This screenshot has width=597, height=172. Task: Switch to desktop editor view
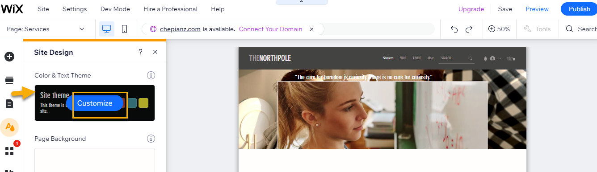tap(106, 29)
